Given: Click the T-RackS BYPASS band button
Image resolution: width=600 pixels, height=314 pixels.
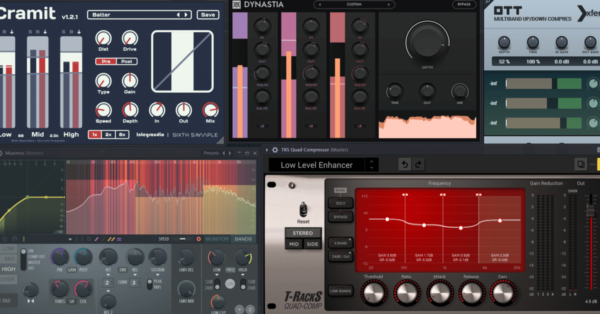Looking at the screenshot, I should (x=340, y=217).
